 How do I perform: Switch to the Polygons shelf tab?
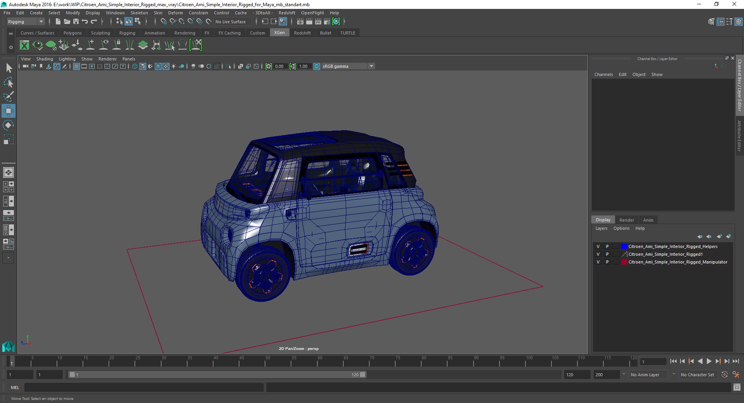click(x=72, y=33)
